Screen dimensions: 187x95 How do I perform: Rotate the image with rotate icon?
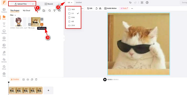click(96, 8)
